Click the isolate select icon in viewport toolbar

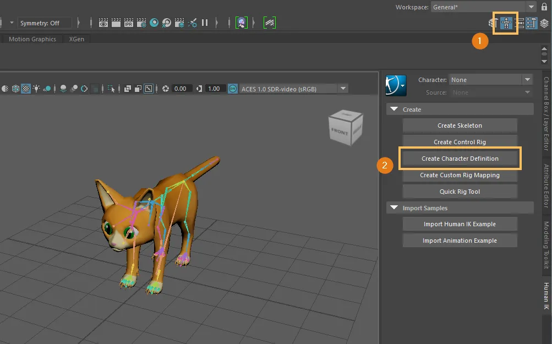pos(111,89)
